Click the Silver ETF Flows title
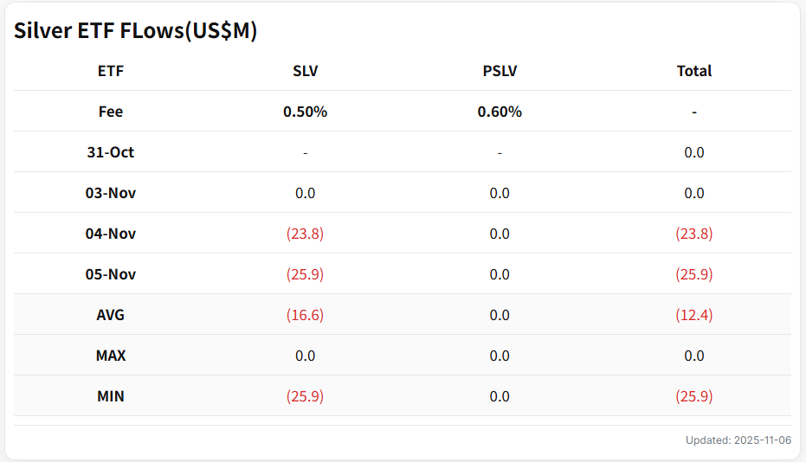The height and width of the screenshot is (462, 806). (135, 30)
